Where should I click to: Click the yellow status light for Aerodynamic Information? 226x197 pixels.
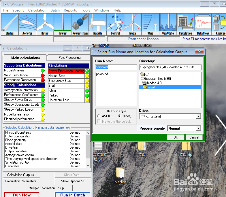click(x=43, y=90)
